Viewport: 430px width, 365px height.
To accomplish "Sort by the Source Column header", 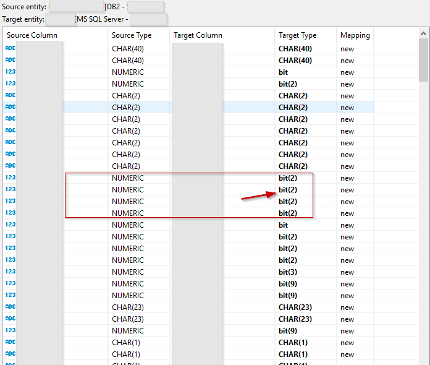I will pos(32,35).
